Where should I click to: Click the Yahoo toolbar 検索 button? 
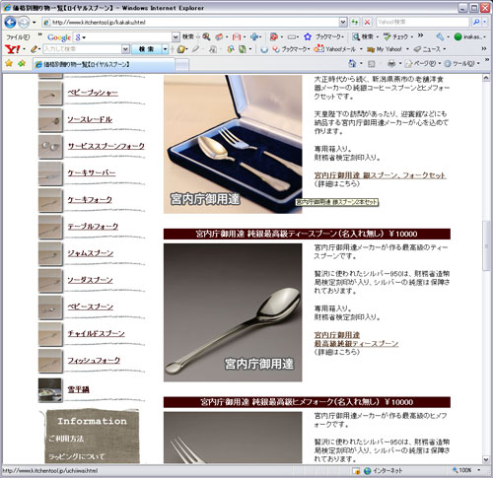coord(146,49)
